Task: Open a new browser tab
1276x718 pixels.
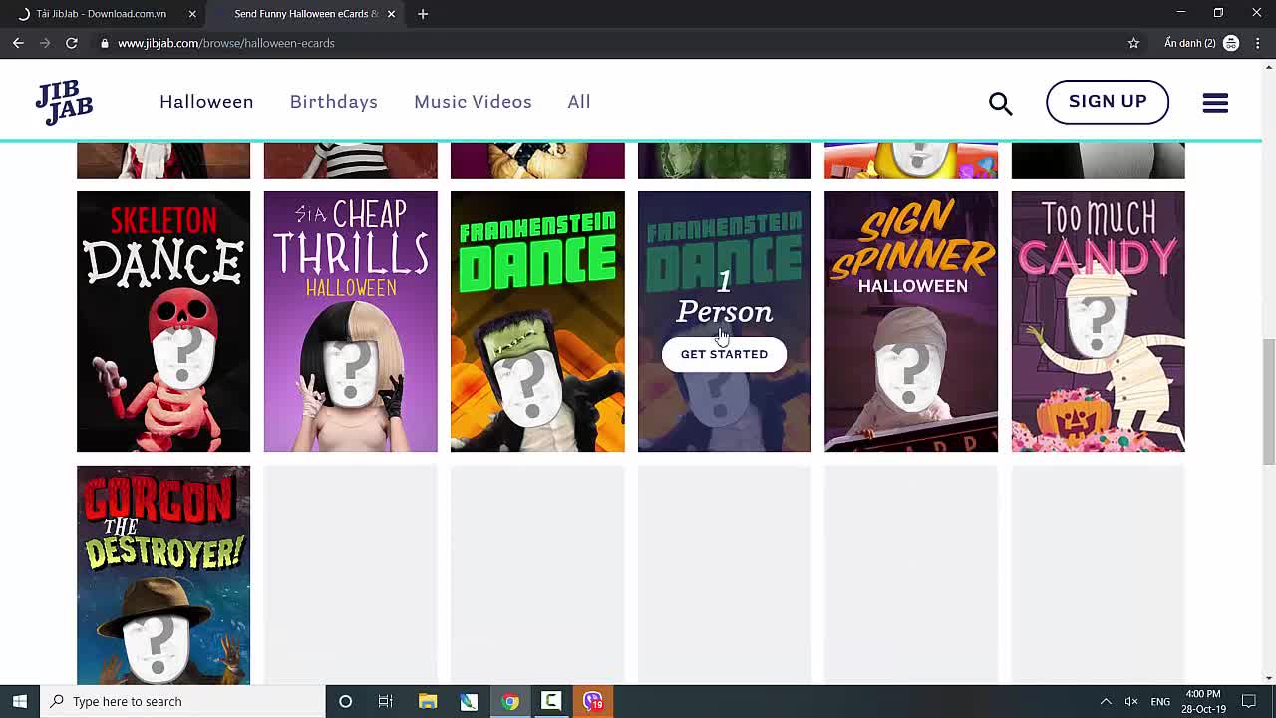Action: click(423, 14)
